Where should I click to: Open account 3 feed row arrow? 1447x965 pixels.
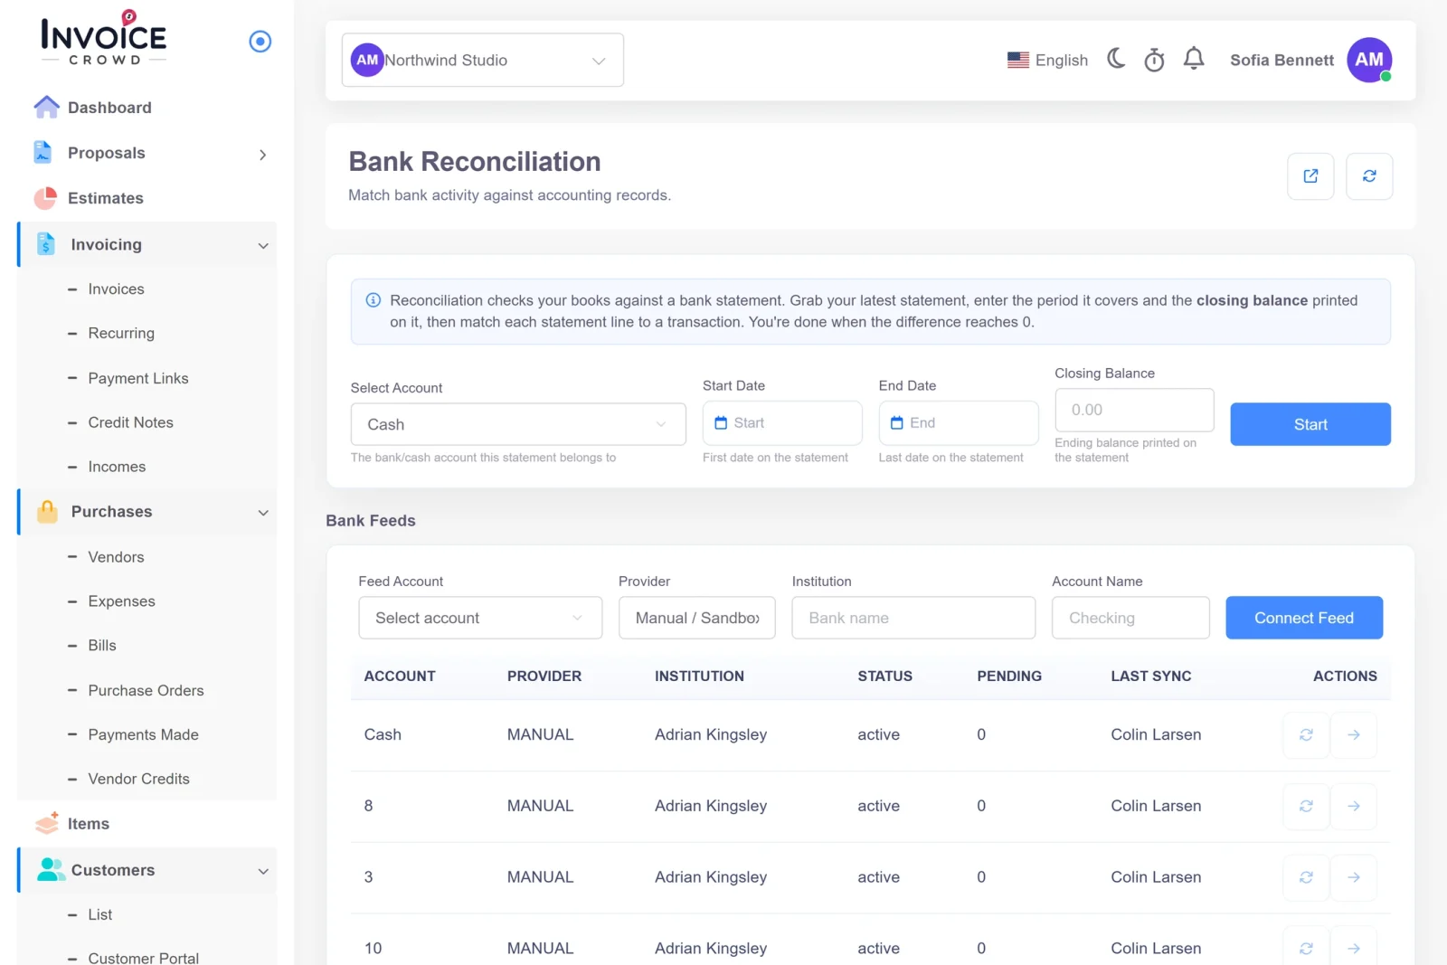coord(1354,877)
